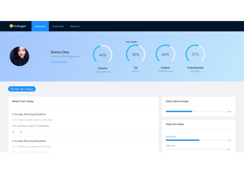This screenshot has width=244, height=173.
Task: Click the '0 calories in this meal' text
Action: [40, 147]
